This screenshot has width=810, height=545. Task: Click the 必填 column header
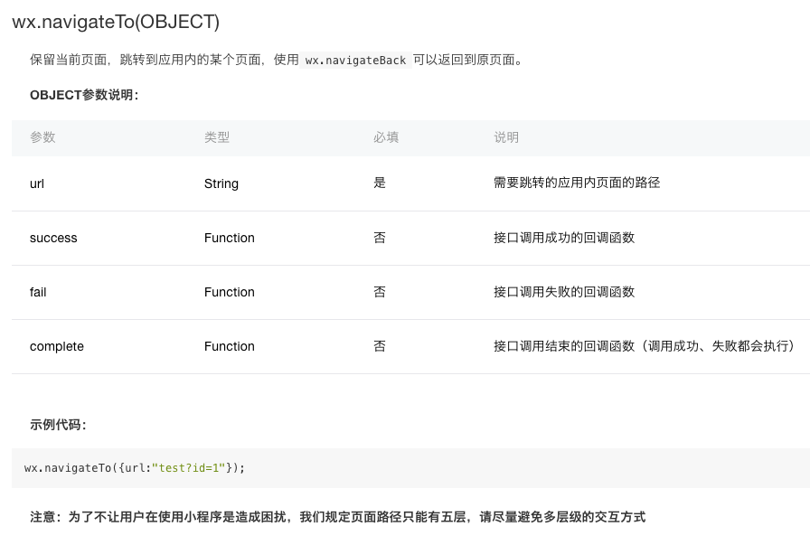[x=386, y=137]
